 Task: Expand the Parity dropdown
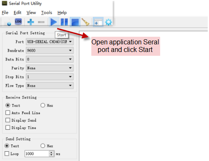pyautogui.click(x=50, y=68)
